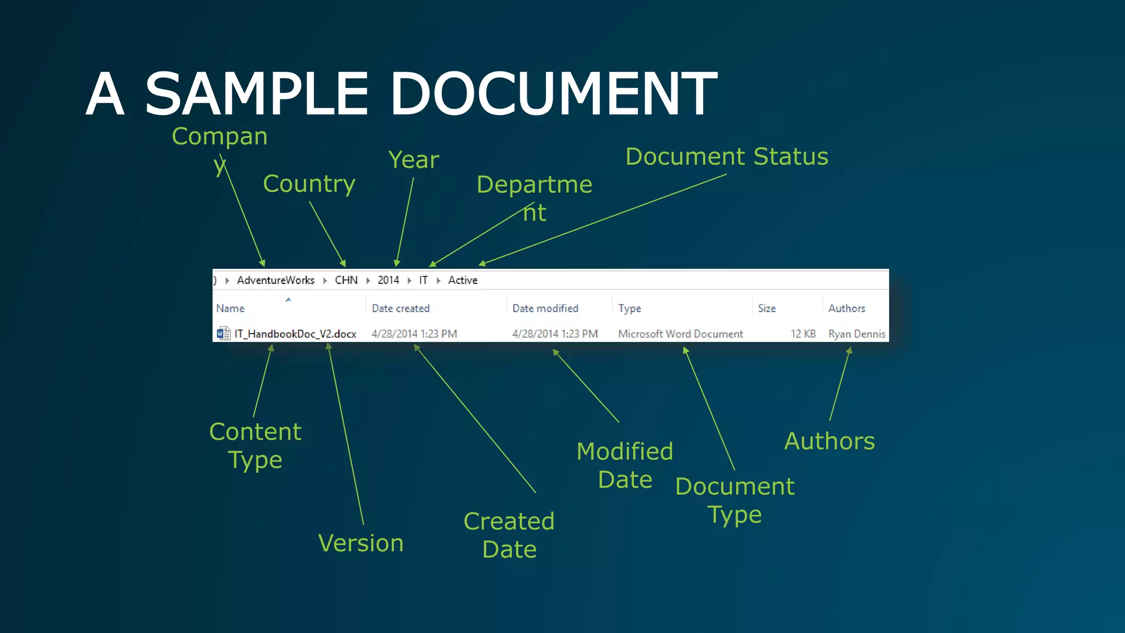Click the Microsoft Word Document type cell

tap(680, 334)
